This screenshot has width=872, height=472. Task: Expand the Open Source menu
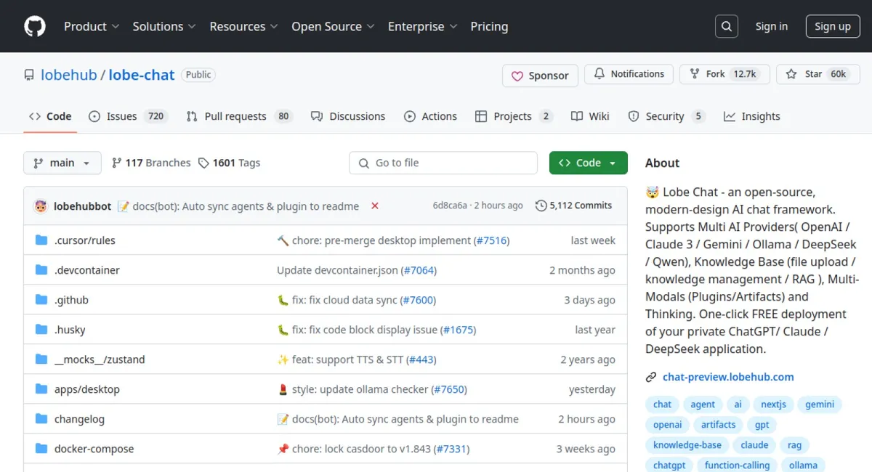[334, 26]
